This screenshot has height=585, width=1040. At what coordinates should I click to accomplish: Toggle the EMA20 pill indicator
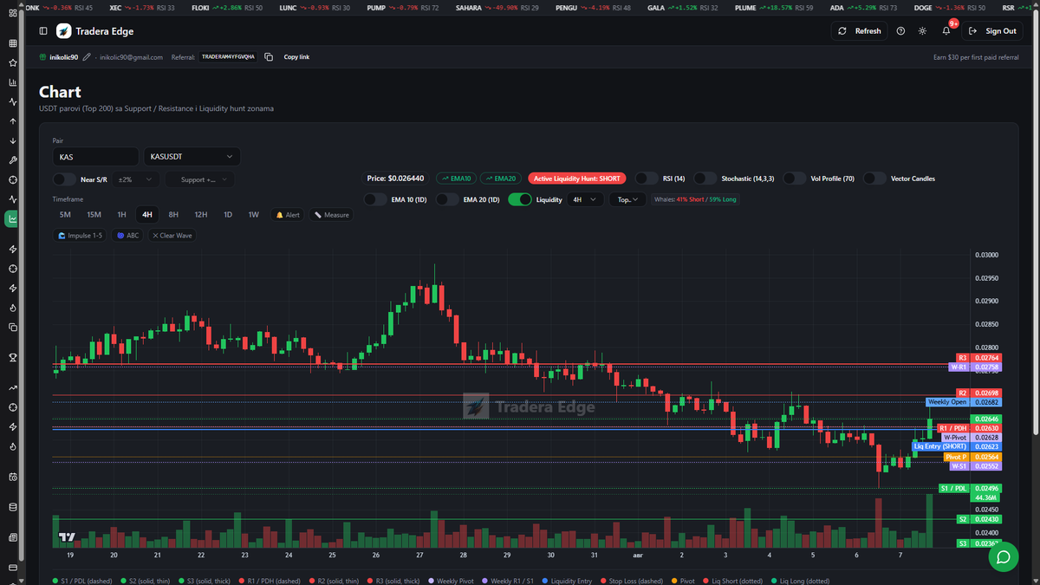[500, 179]
